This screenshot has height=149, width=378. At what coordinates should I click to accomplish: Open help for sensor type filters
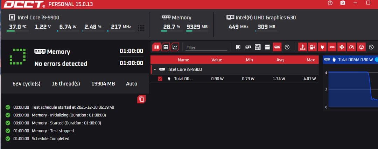point(371,47)
